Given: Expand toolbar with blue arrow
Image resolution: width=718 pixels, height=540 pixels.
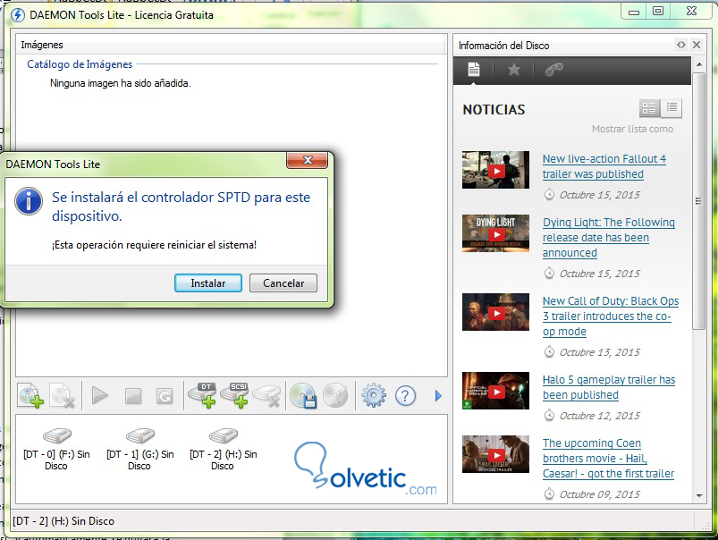Looking at the screenshot, I should point(438,396).
